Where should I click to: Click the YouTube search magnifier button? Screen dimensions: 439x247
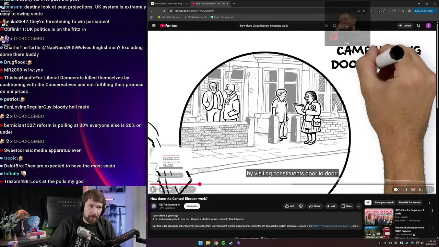pyautogui.click(x=335, y=26)
